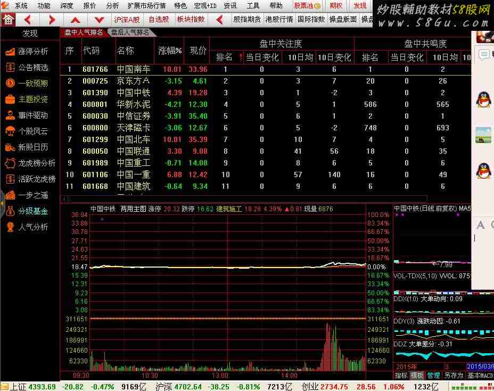
Task: Select the 京东方A stock name
Action: [x=134, y=81]
